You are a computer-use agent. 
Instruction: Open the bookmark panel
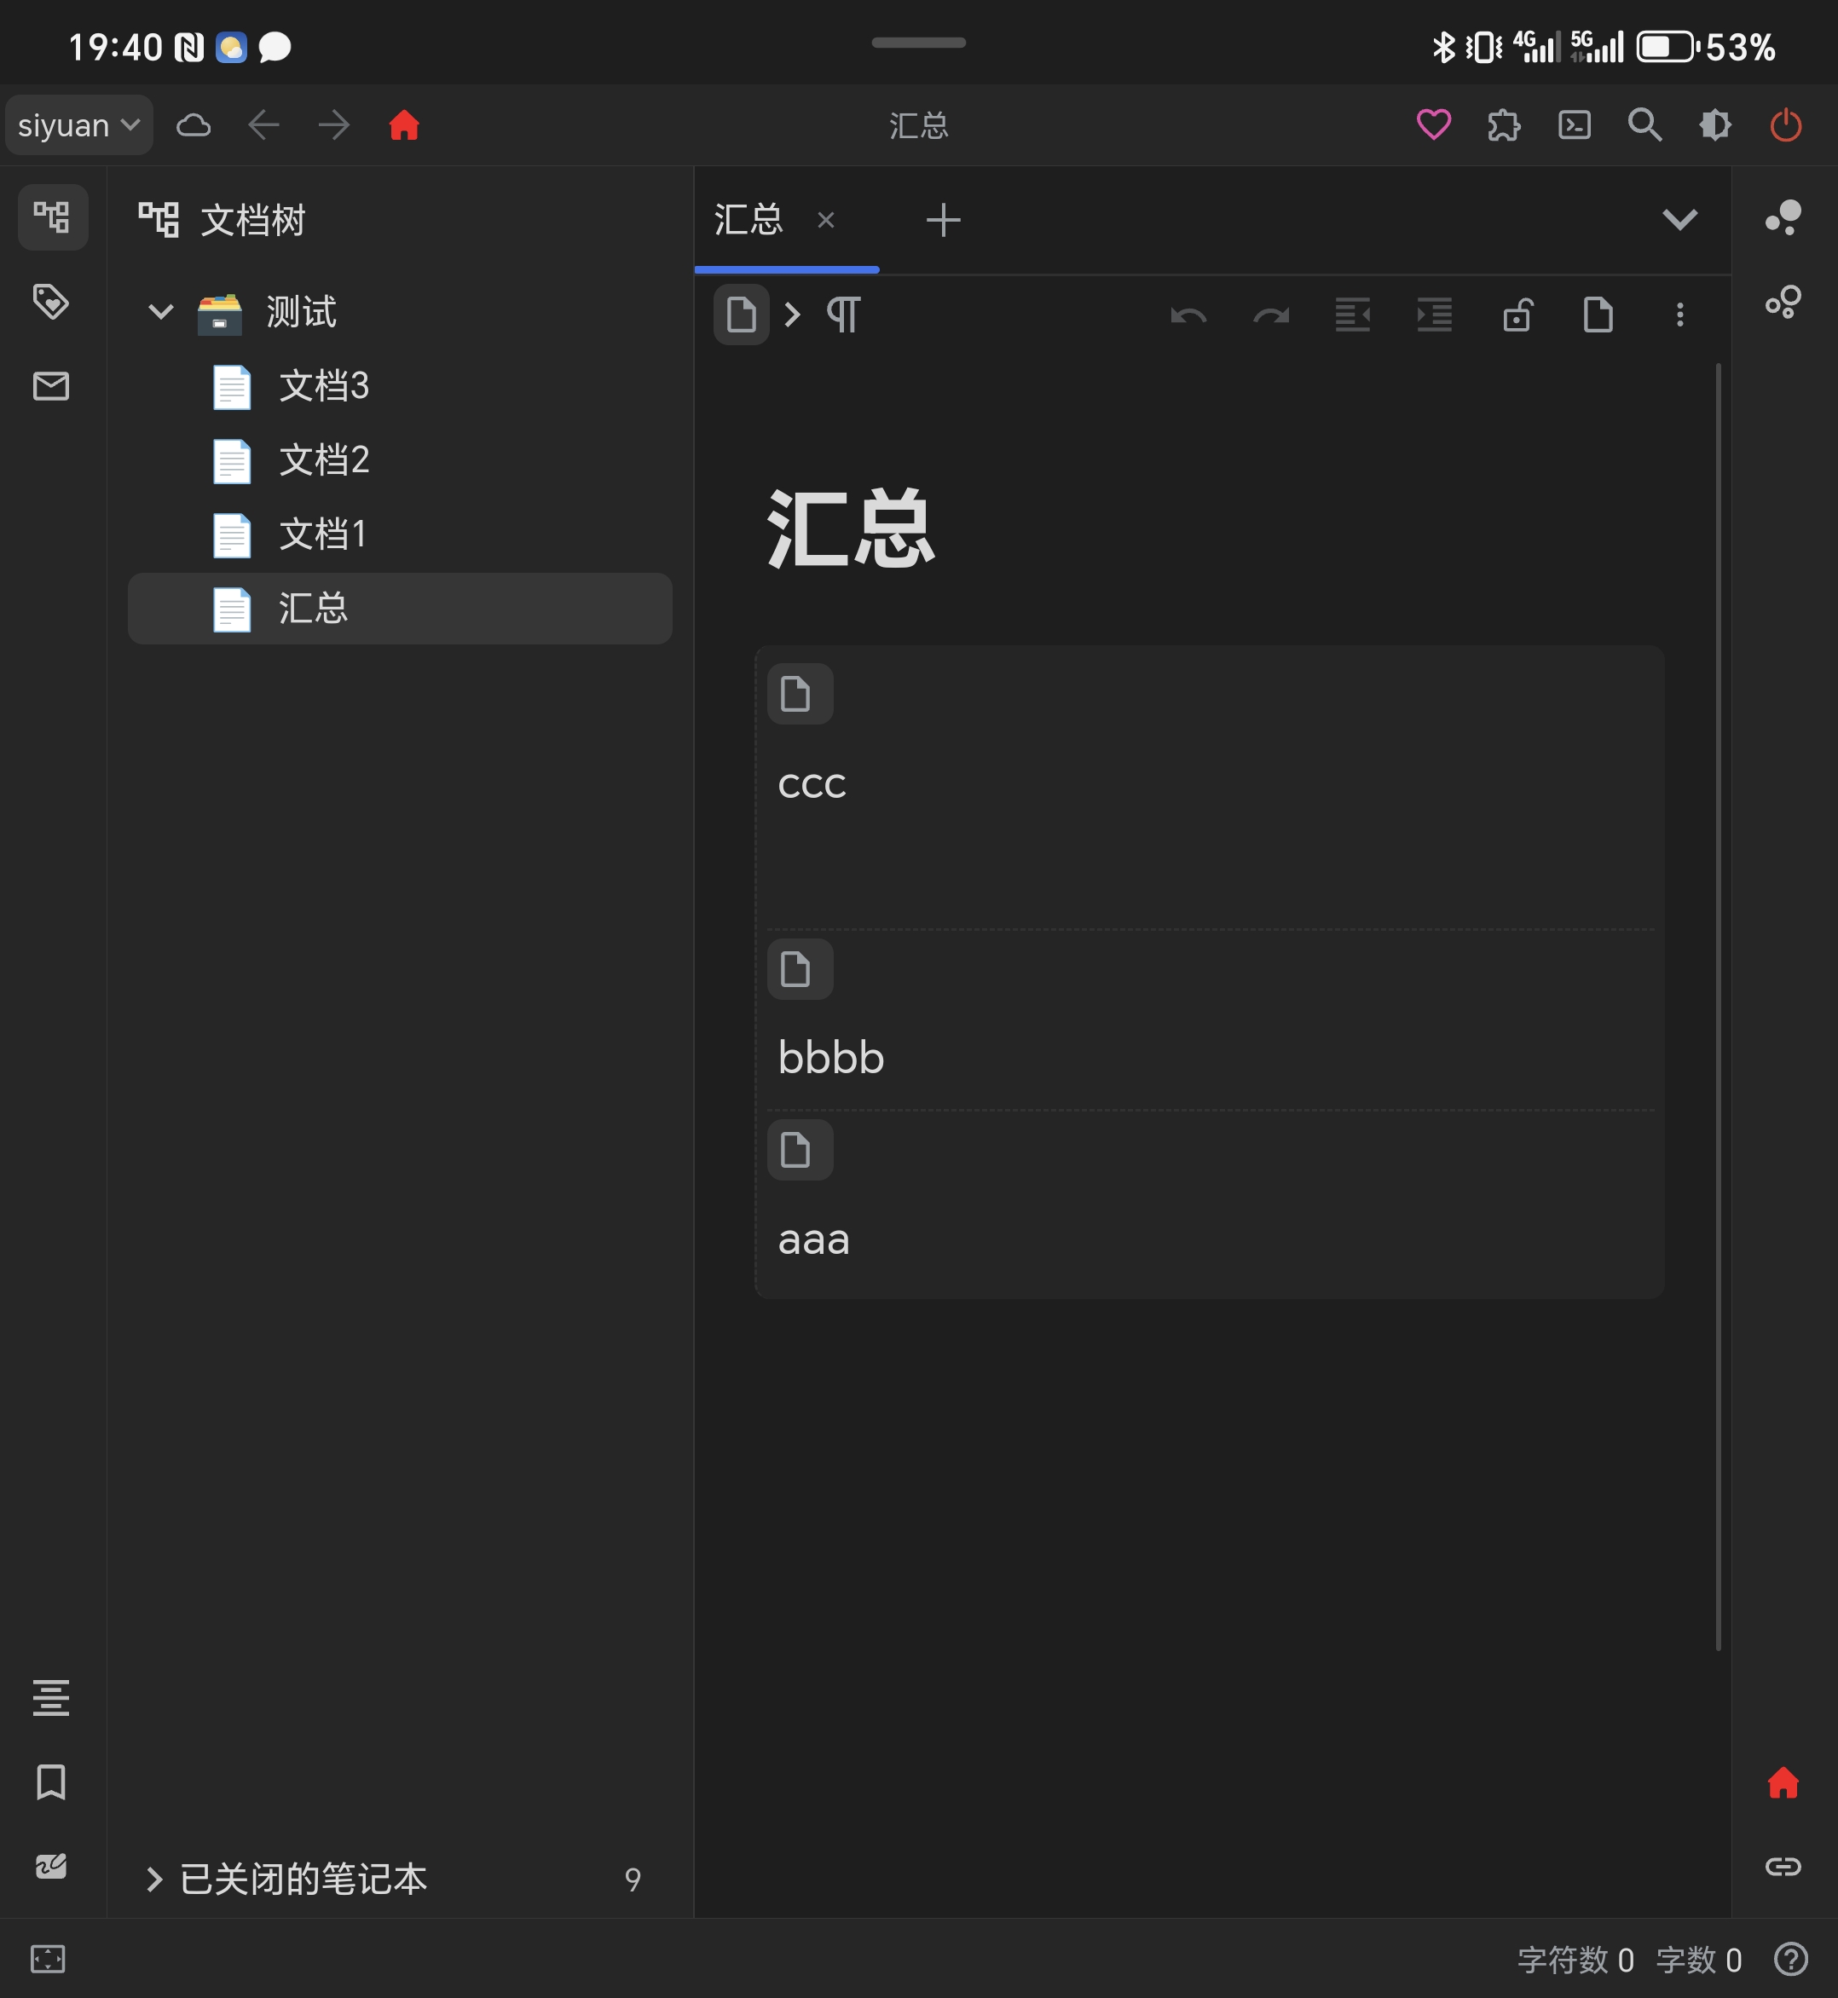tap(51, 1783)
